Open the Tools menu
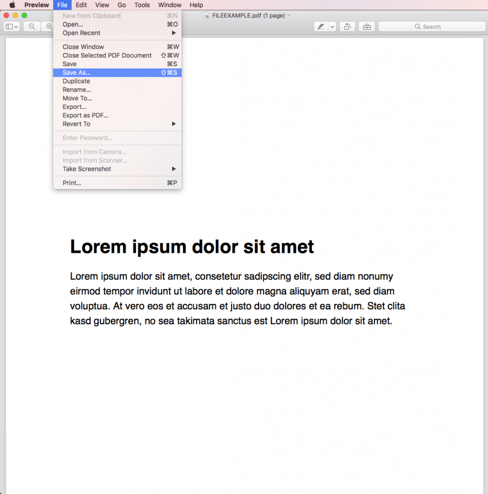This screenshot has width=488, height=494. click(142, 5)
